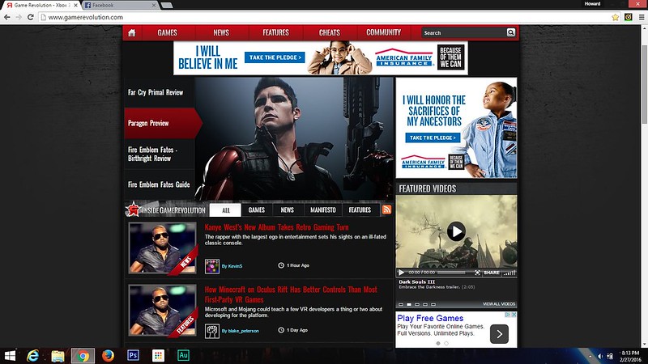Click VIEW ALL VIDEOS
The height and width of the screenshot is (364, 648).
tap(499, 304)
